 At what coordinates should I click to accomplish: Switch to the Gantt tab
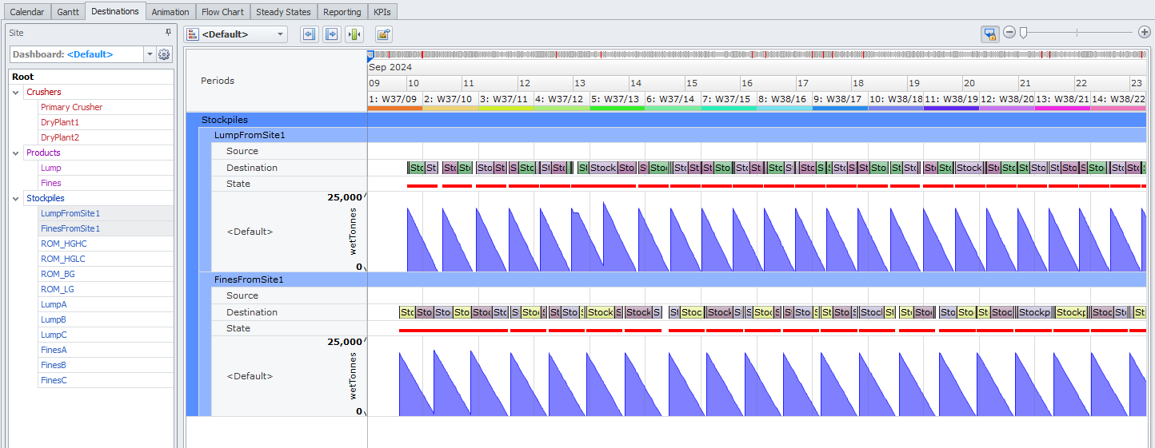coord(68,12)
